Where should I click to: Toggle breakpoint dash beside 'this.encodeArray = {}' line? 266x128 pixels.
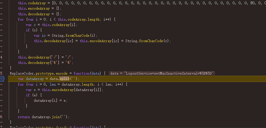pos(2,8)
